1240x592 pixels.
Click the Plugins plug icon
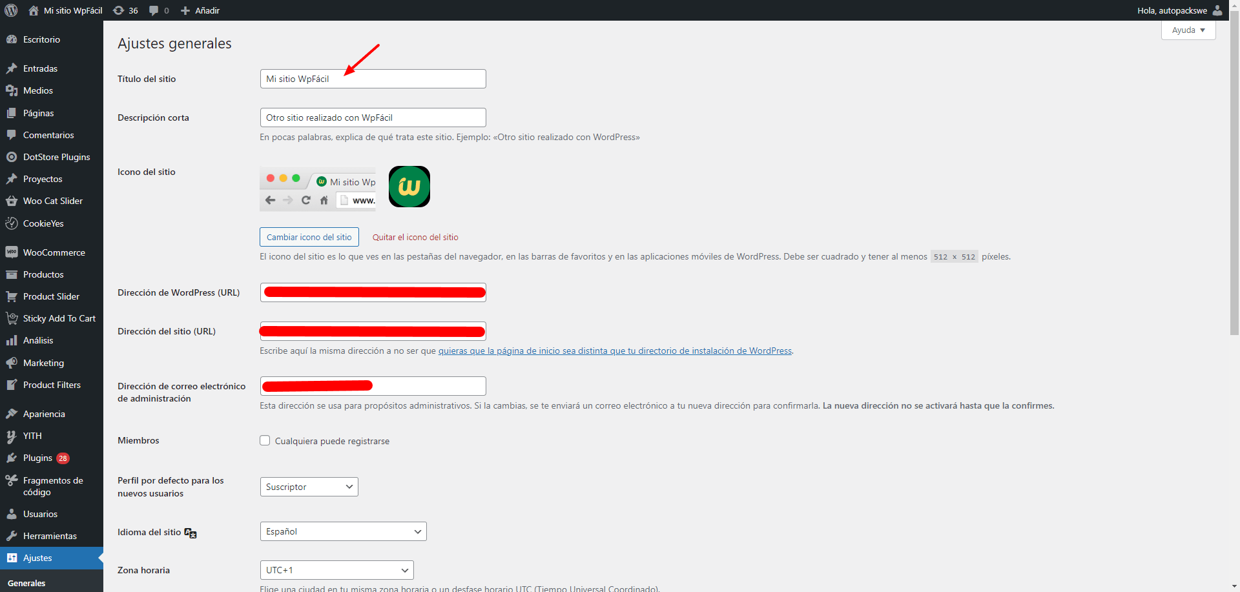tap(12, 458)
